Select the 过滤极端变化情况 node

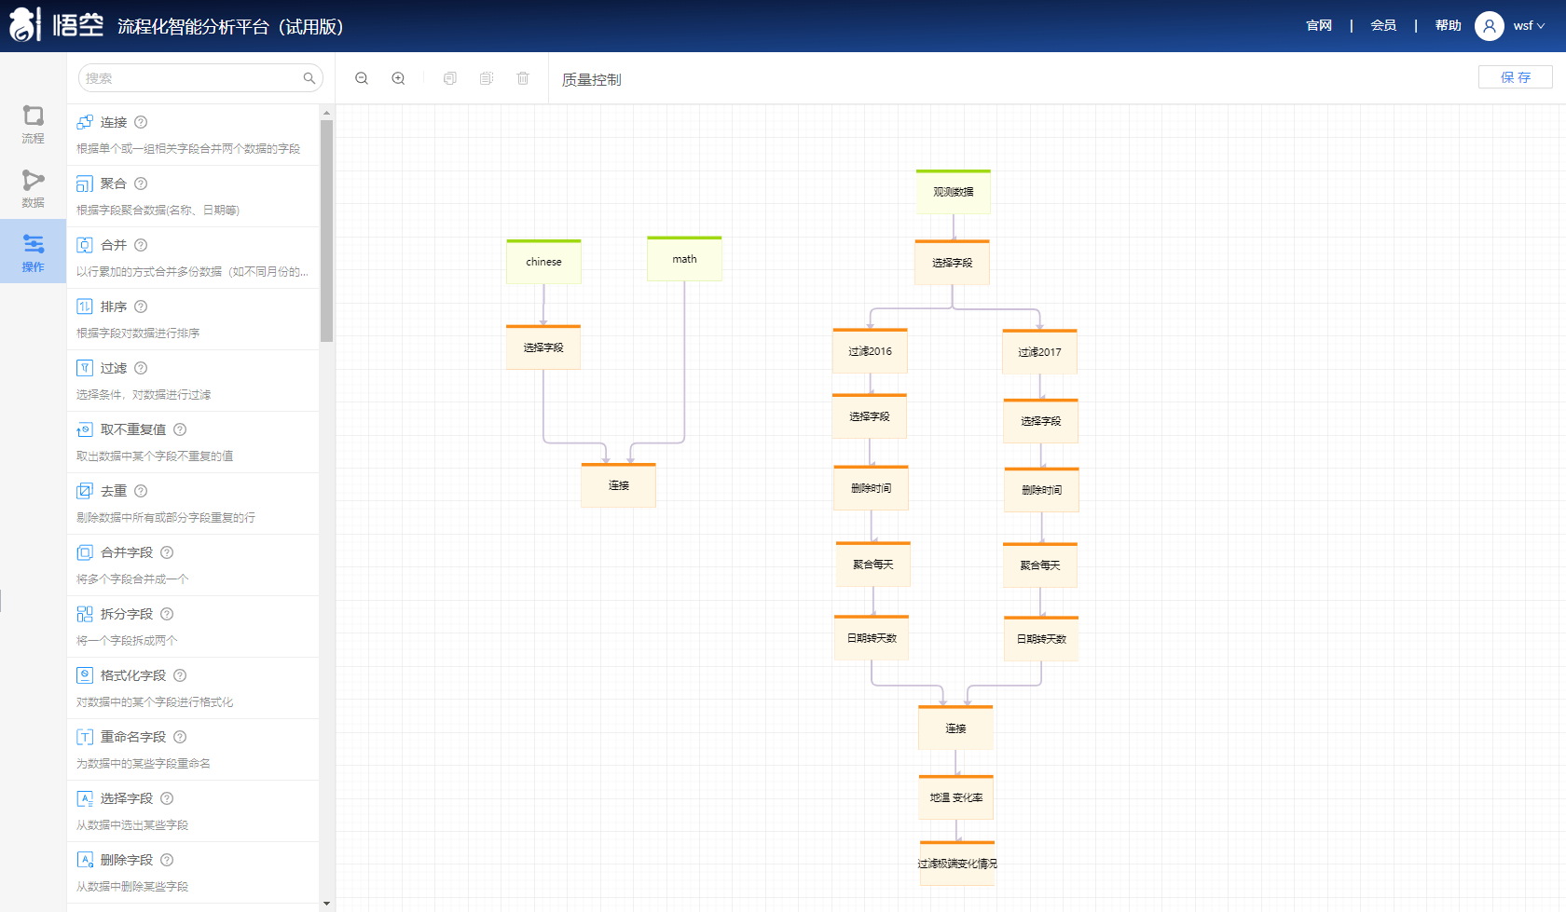click(x=957, y=864)
